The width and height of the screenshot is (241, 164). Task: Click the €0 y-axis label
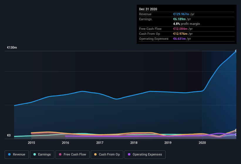pos(9,135)
